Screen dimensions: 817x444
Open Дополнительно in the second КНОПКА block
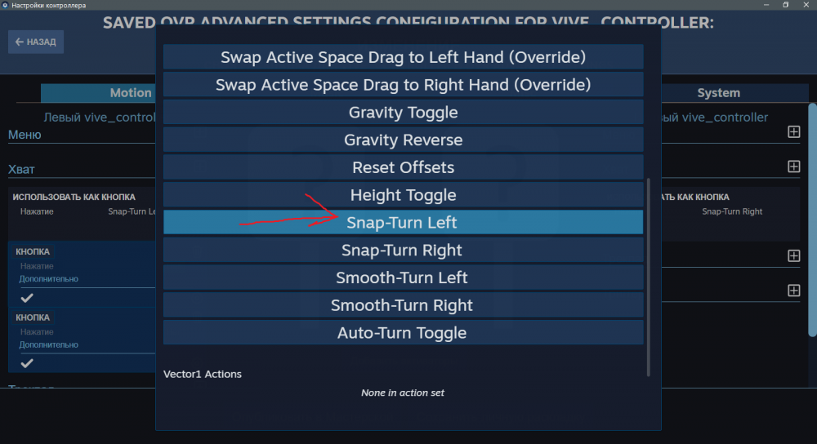(49, 344)
